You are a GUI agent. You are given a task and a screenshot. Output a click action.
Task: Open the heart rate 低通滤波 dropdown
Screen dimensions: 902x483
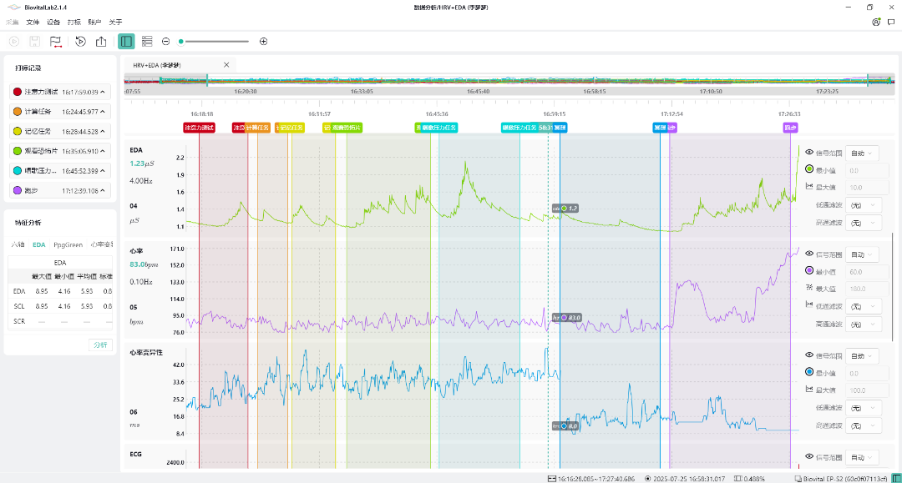pos(862,306)
